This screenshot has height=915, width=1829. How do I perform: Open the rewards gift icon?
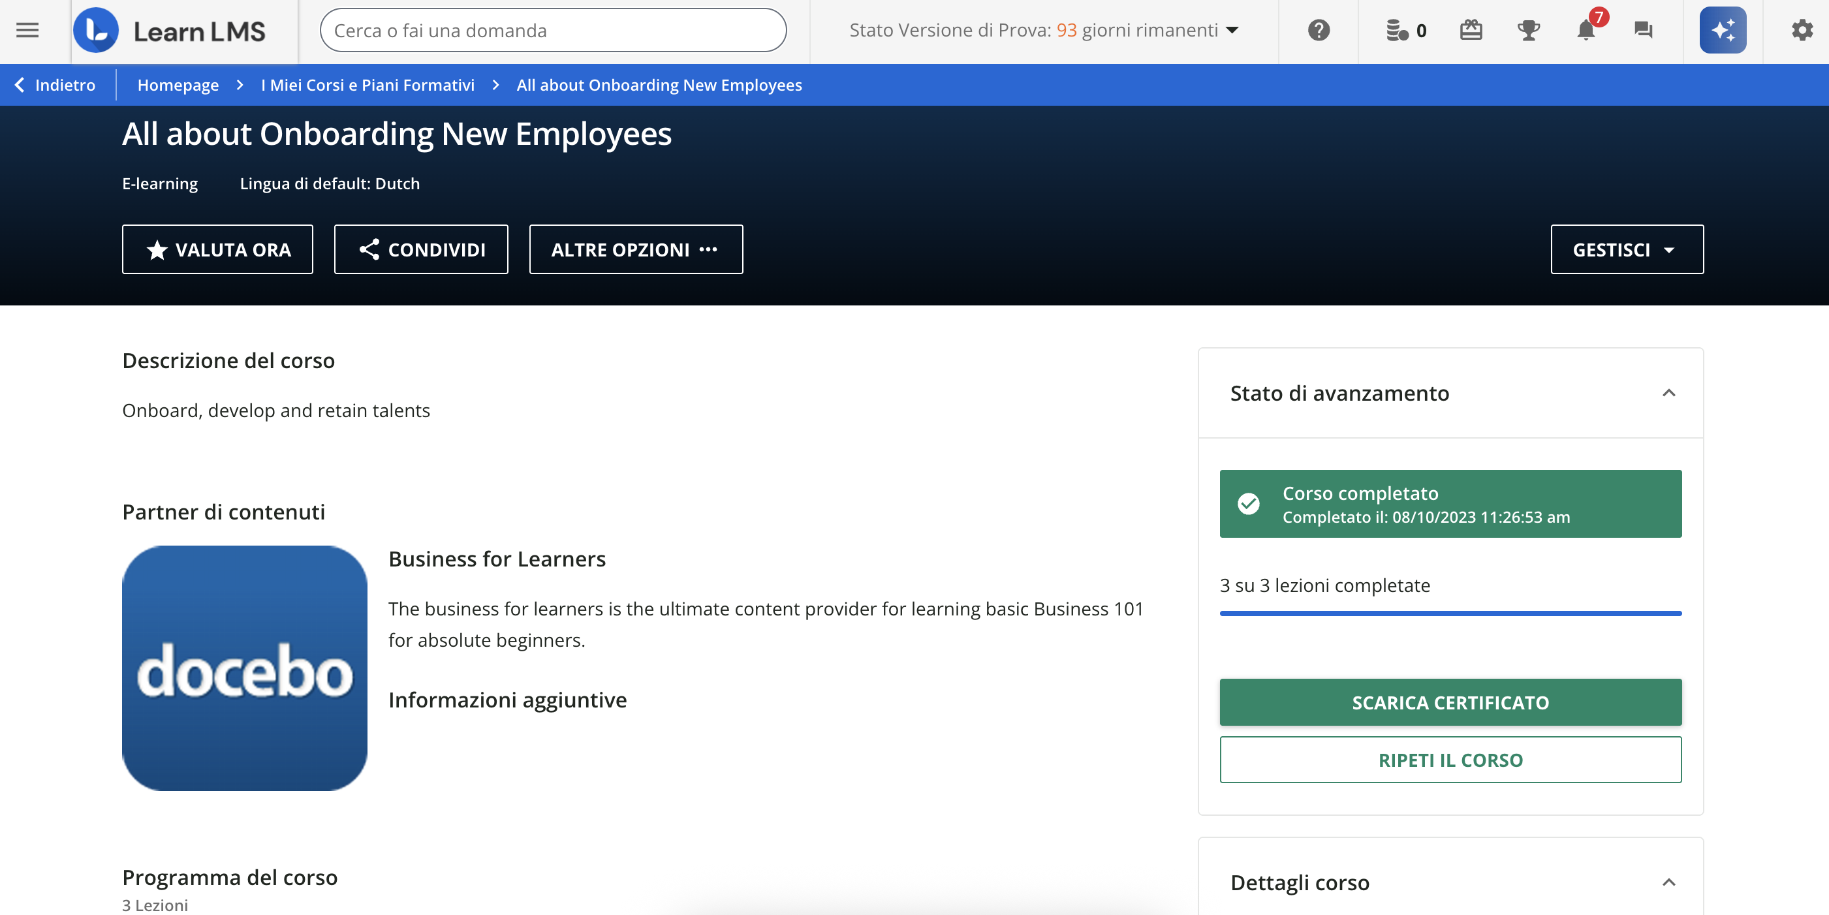pyautogui.click(x=1471, y=30)
